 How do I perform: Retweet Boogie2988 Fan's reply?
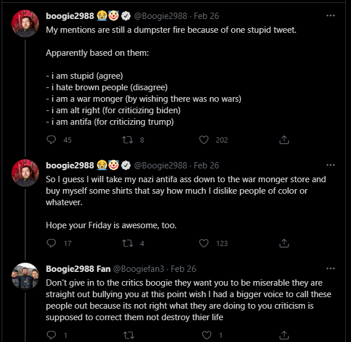click(x=128, y=335)
